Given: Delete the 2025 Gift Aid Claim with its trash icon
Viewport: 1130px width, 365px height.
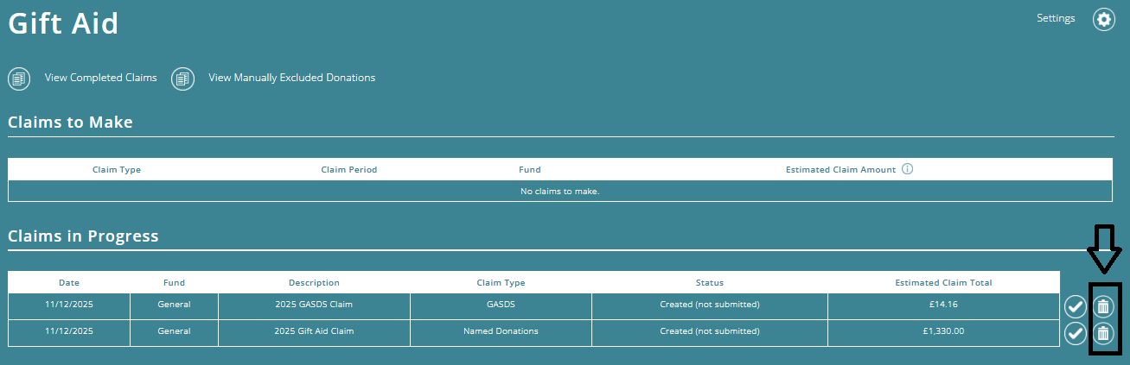Looking at the screenshot, I should tap(1103, 333).
